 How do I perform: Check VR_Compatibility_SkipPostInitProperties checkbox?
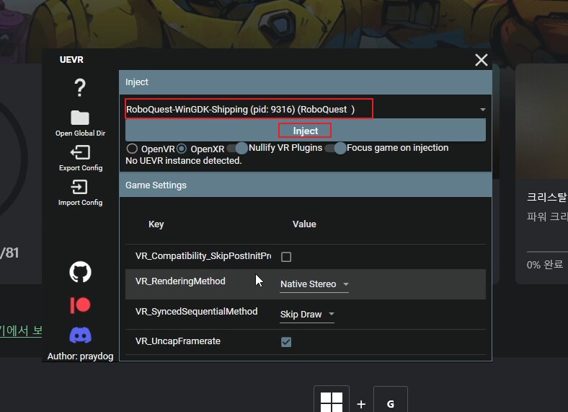[x=286, y=257]
